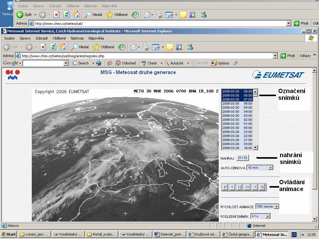The height and width of the screenshot is (239, 319).
Task: Open RYCHLOST ANIMACE 750 ms/obr dropdown
Action: (277, 207)
